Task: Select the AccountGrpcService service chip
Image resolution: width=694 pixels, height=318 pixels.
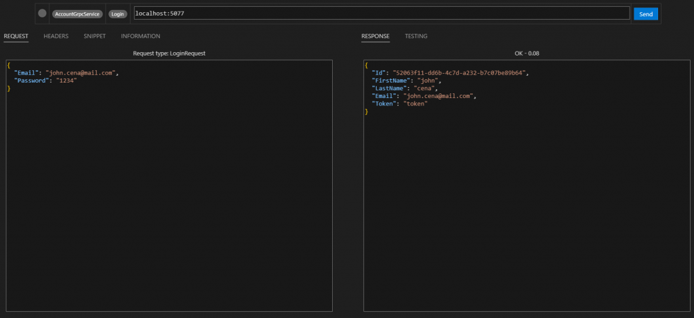Action: pyautogui.click(x=77, y=14)
